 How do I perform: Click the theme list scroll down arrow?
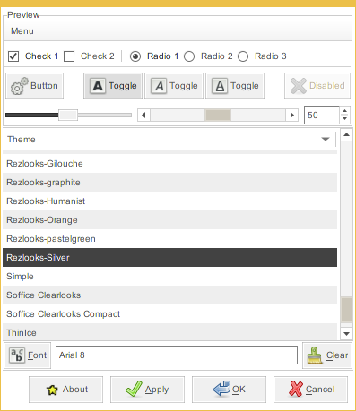pyautogui.click(x=346, y=334)
